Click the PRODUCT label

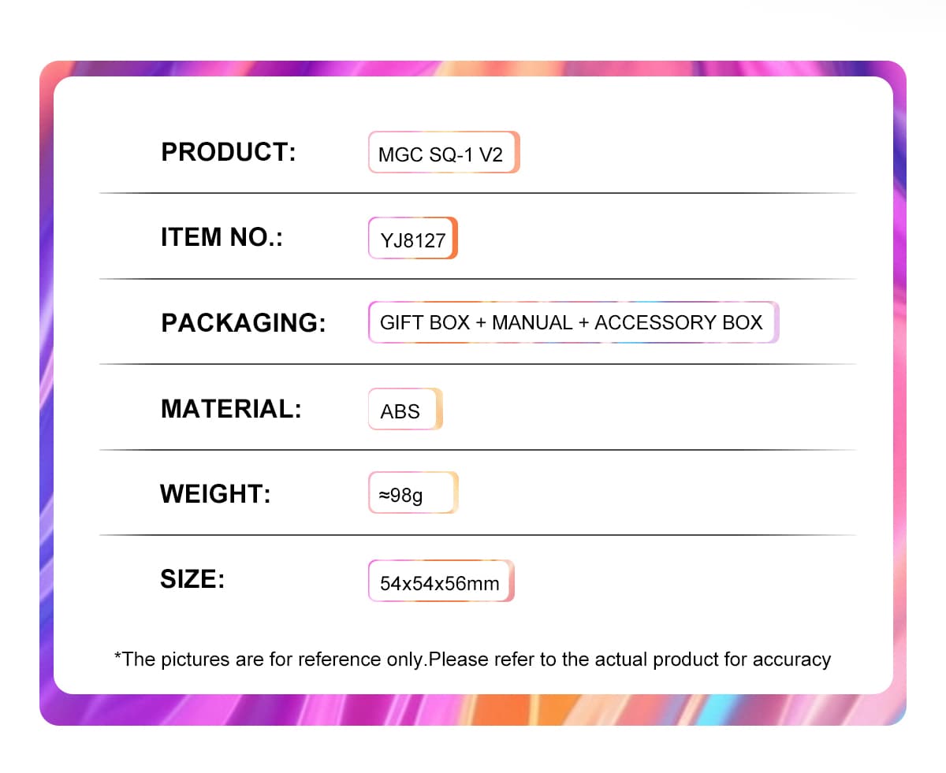(x=228, y=151)
